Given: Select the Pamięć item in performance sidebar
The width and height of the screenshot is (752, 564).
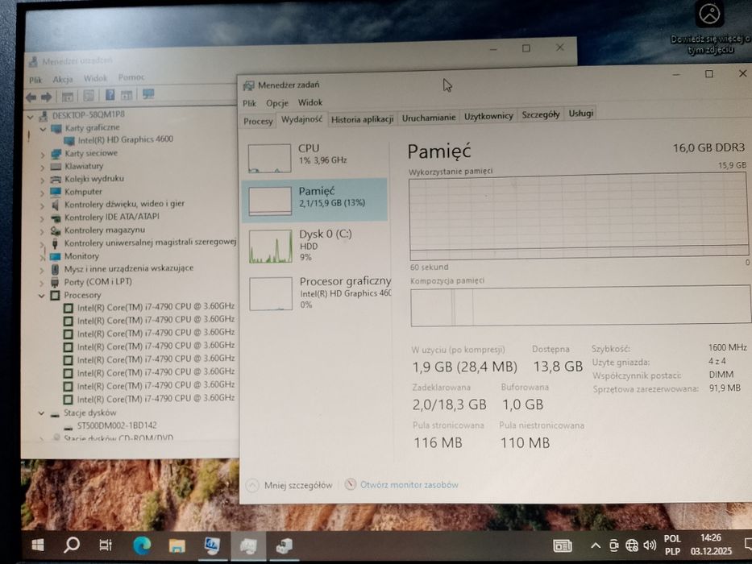Looking at the screenshot, I should [314, 200].
